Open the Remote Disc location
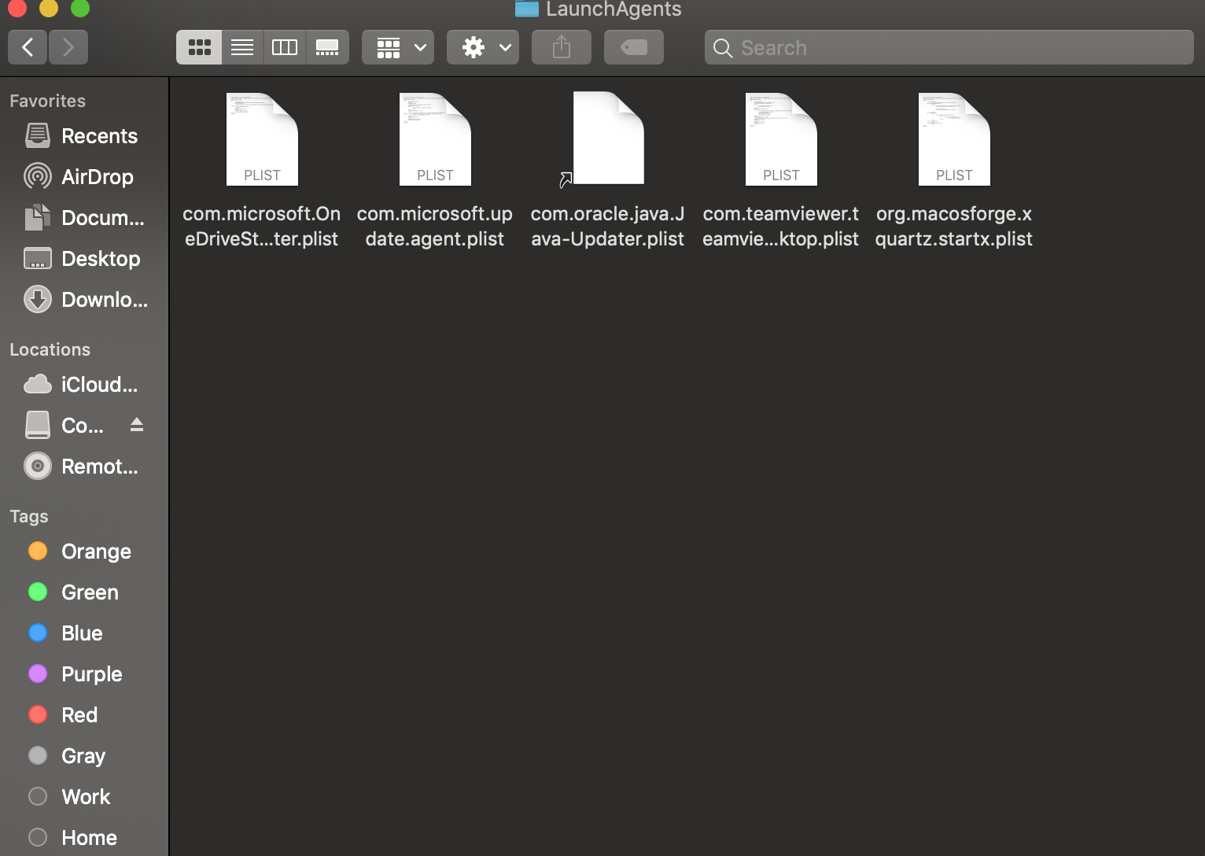1205x856 pixels. [37, 466]
